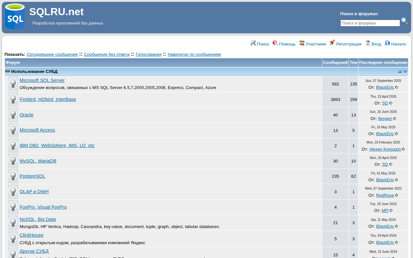Open the Сообщения без ответа link
Image resolution: width=413 pixels, height=258 pixels.
106,54
